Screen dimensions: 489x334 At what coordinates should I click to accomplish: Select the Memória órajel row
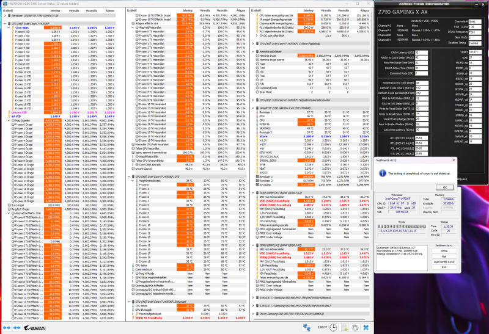311,56
